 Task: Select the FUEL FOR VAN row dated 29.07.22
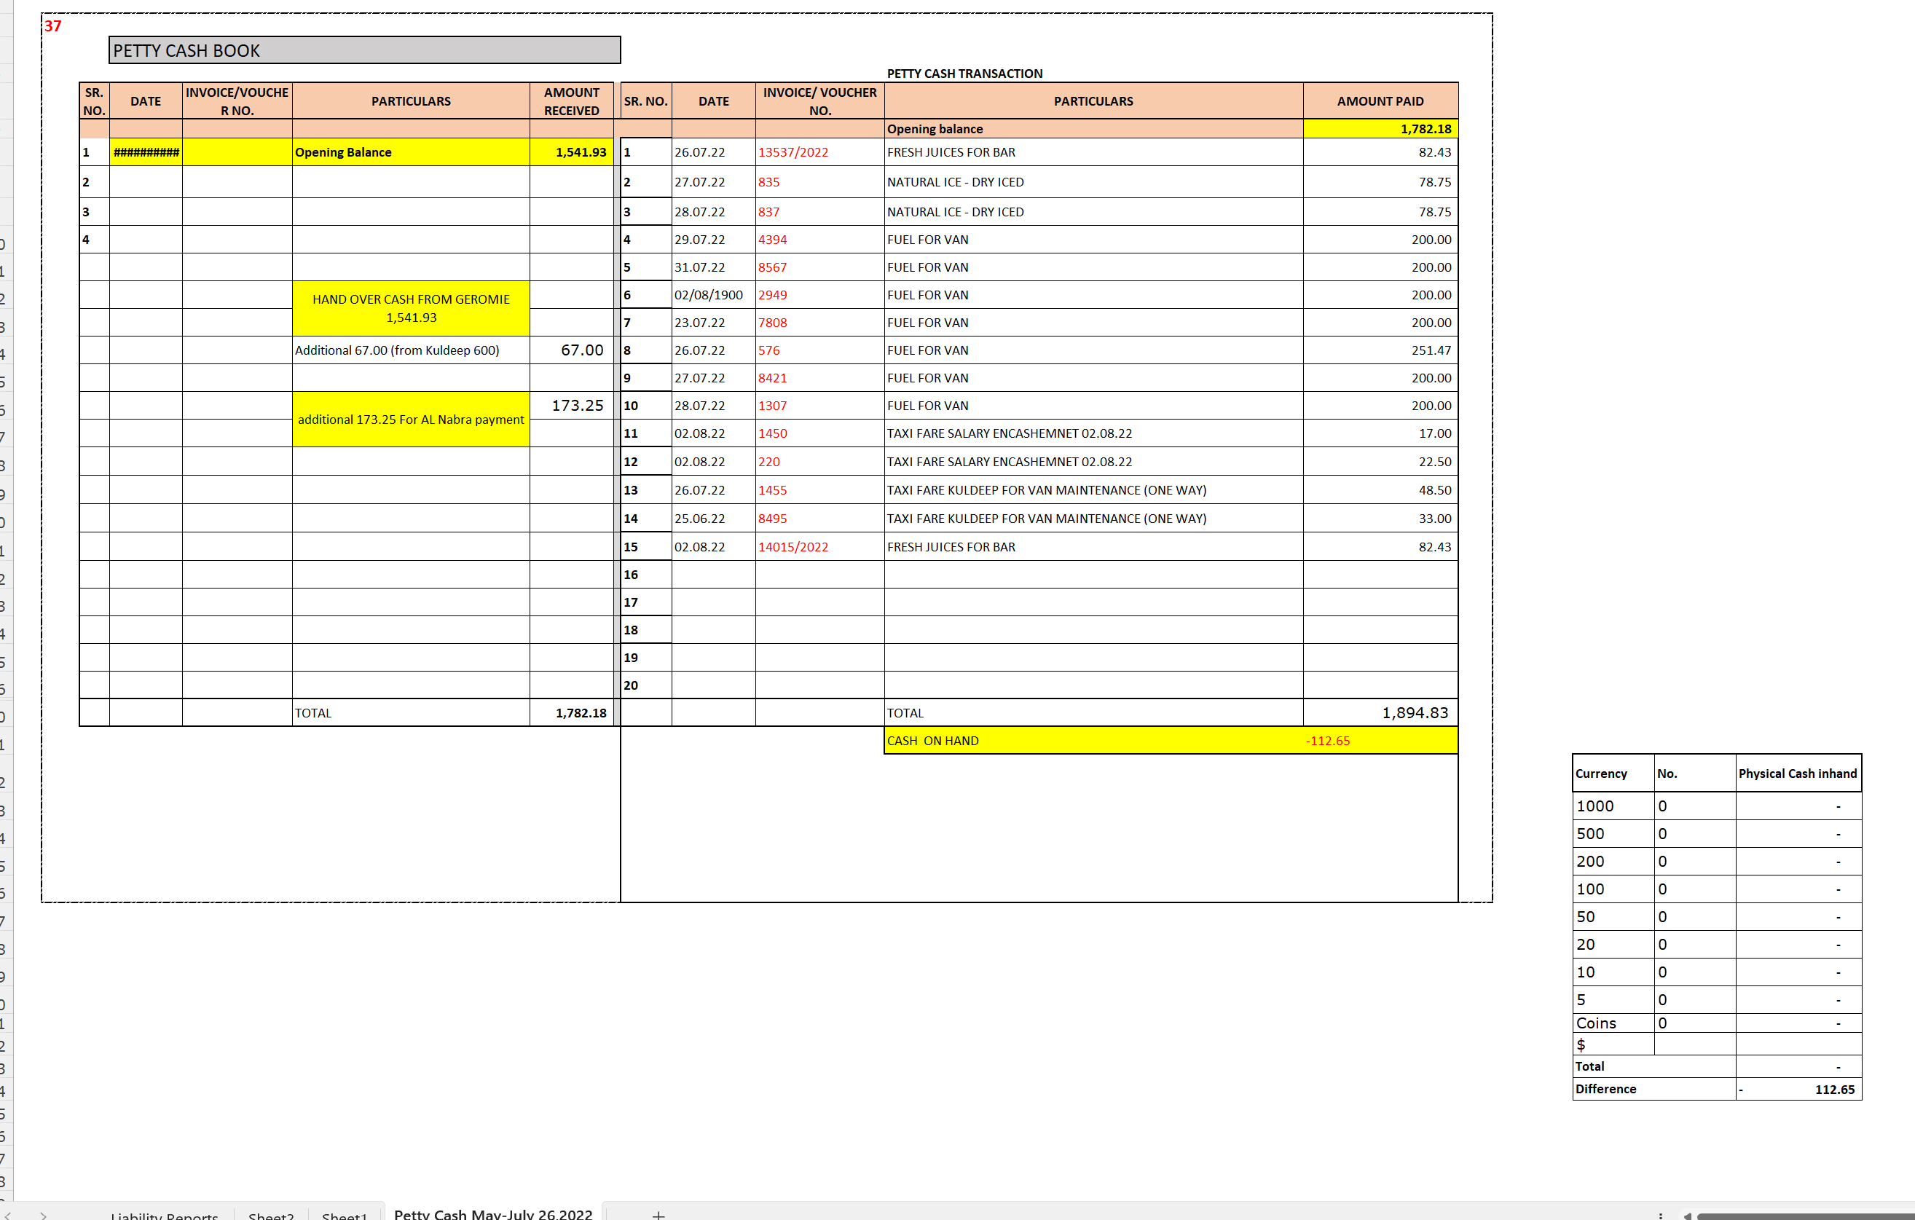click(x=927, y=239)
